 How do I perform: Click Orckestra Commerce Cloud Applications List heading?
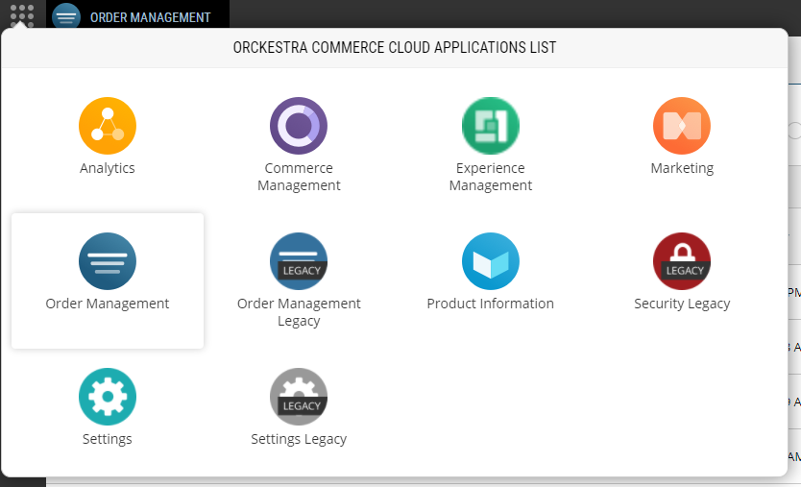395,47
